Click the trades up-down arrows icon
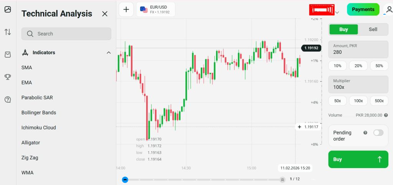Screen dimensions: 393x185 (x=8, y=32)
